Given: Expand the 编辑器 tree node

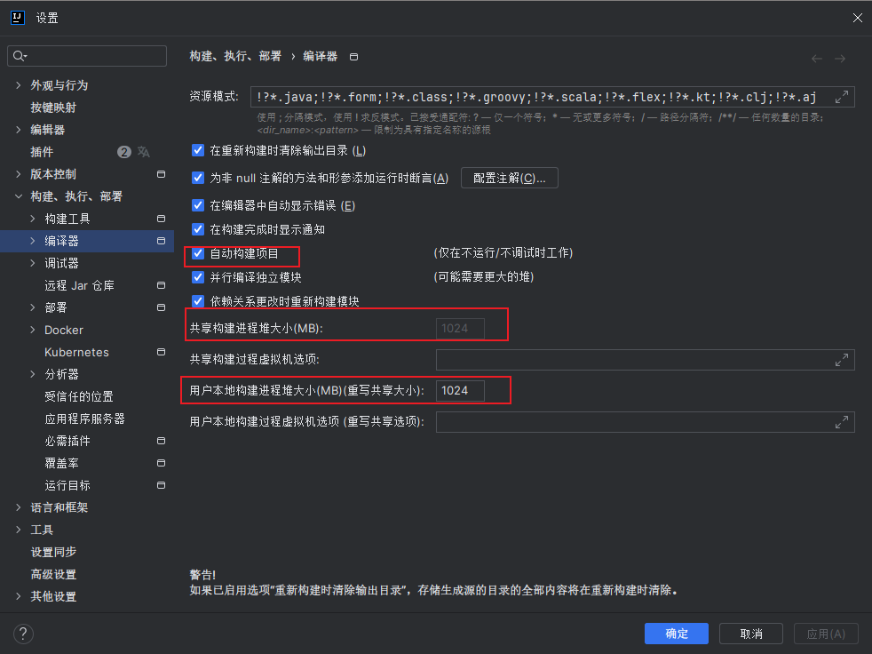Looking at the screenshot, I should coord(19,130).
